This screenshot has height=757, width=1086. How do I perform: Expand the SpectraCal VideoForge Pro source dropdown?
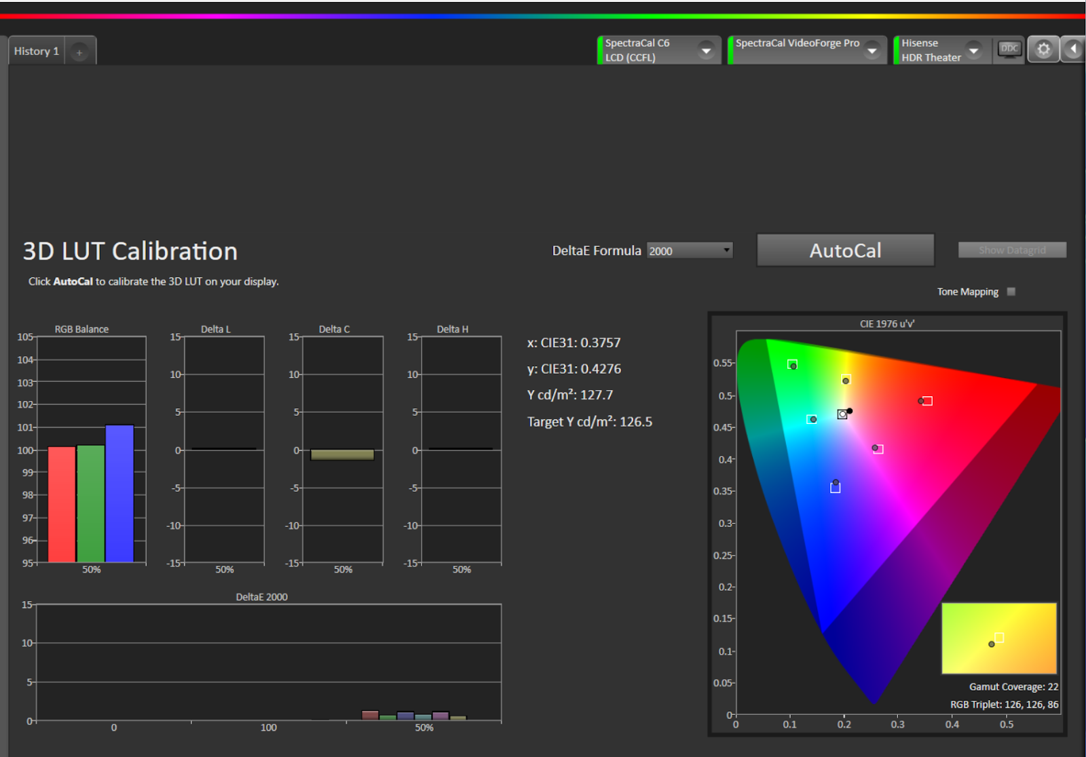[872, 50]
